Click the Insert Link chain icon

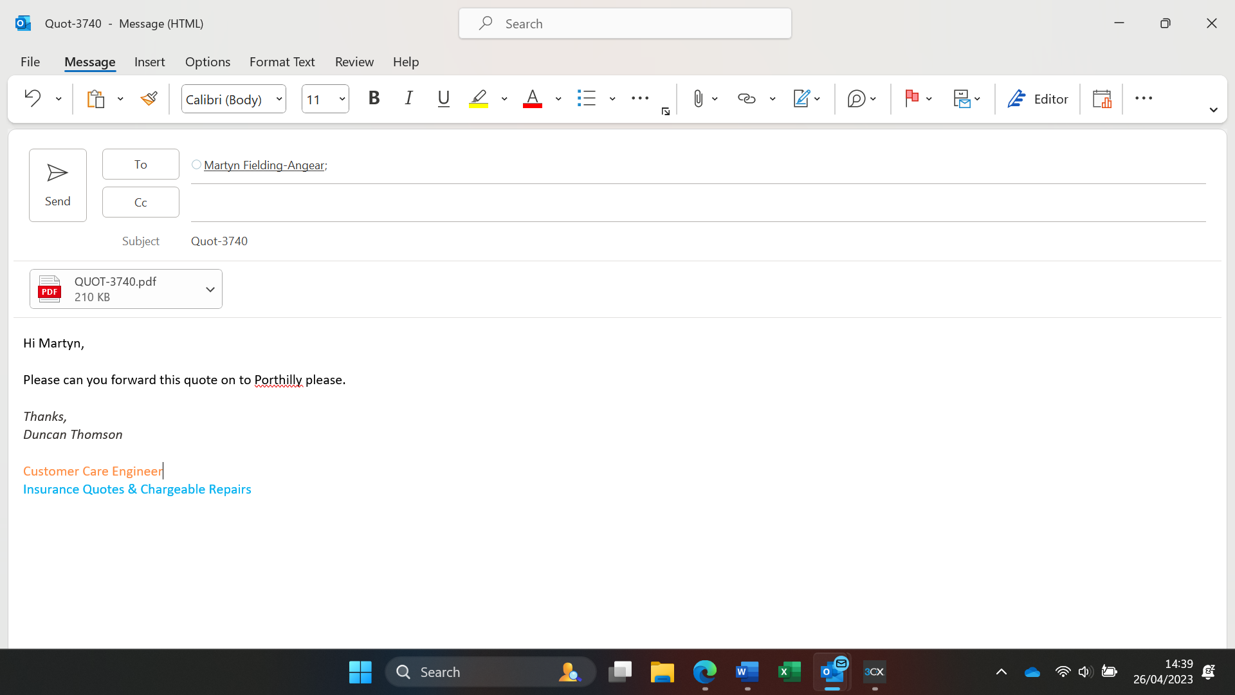tap(746, 98)
